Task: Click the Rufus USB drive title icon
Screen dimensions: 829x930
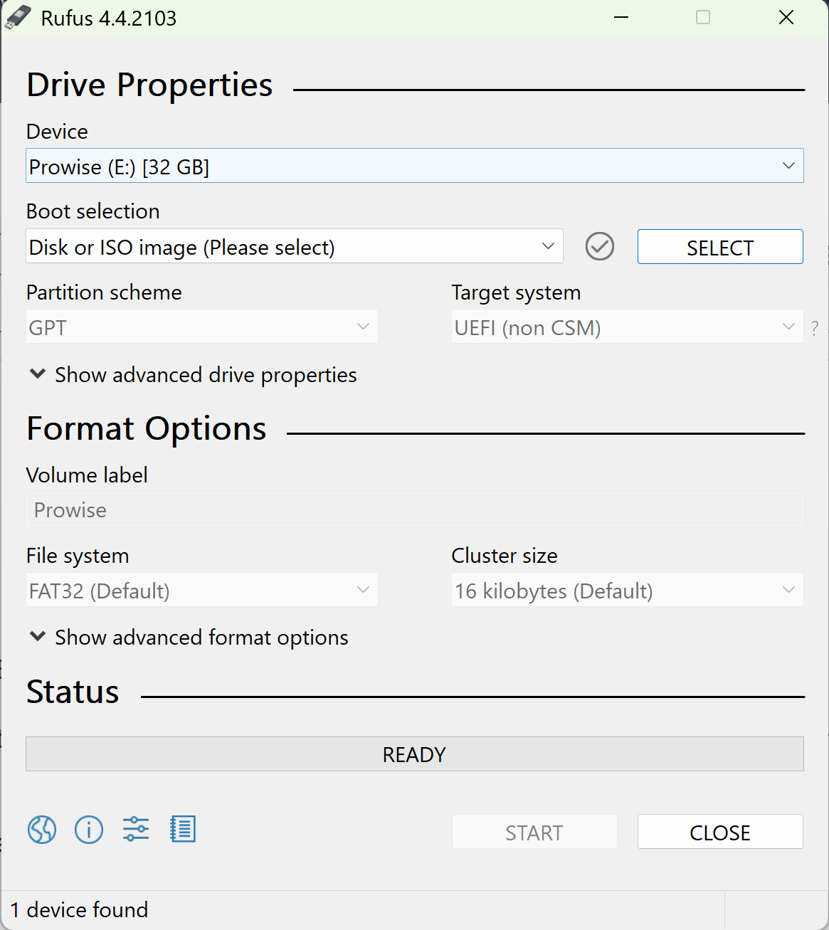Action: click(x=19, y=18)
